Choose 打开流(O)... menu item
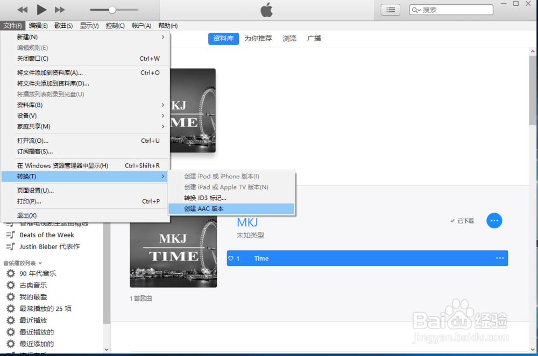 (85, 141)
